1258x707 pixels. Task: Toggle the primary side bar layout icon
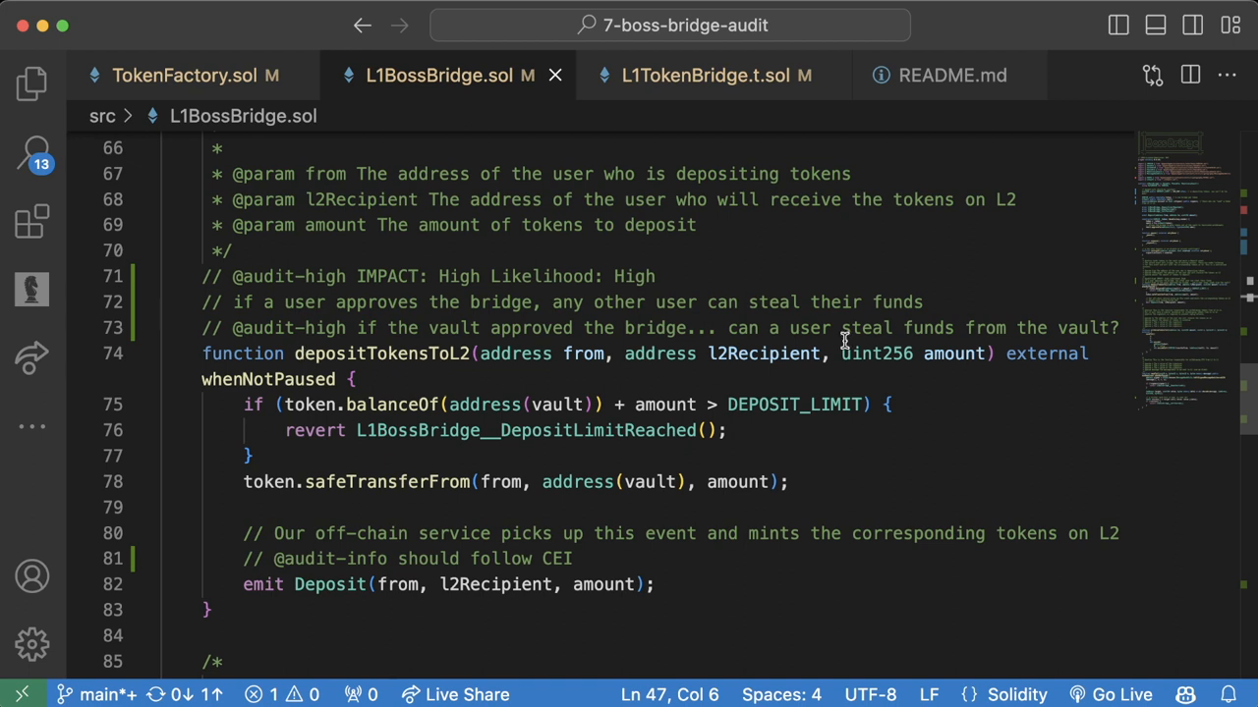click(1118, 26)
